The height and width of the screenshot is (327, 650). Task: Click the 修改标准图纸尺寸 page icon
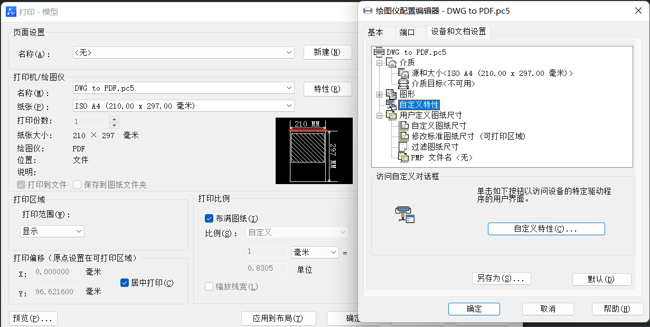click(403, 136)
